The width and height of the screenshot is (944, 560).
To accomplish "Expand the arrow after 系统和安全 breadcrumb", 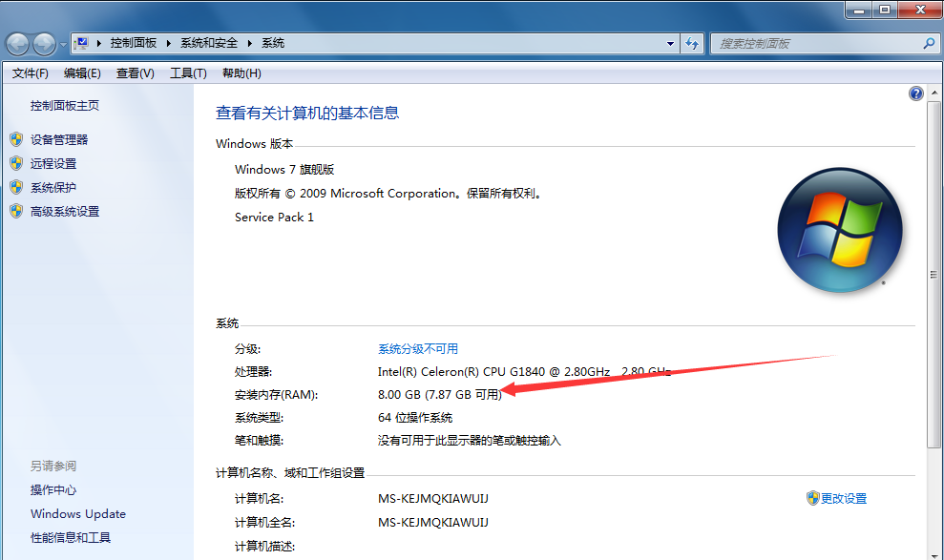I will pyautogui.click(x=252, y=43).
